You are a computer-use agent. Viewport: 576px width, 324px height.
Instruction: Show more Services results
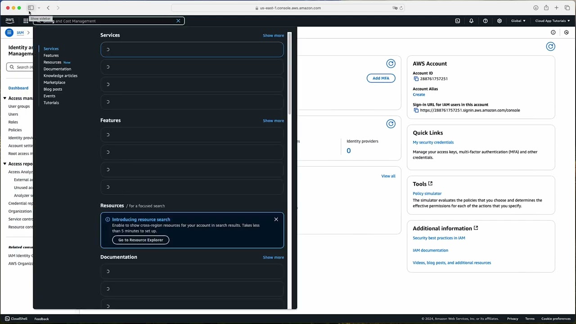click(x=273, y=36)
